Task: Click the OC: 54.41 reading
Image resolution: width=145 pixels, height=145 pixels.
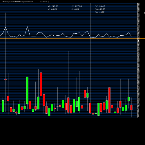Action: (100, 6)
